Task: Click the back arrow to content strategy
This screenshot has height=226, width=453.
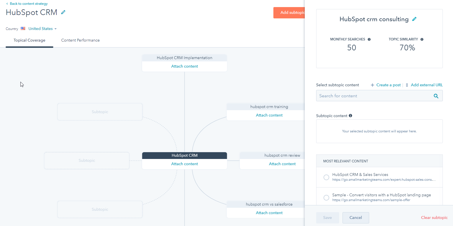Action: 7,4
